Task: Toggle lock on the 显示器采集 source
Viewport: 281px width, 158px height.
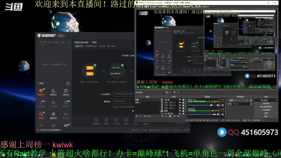Action: pos(183,113)
